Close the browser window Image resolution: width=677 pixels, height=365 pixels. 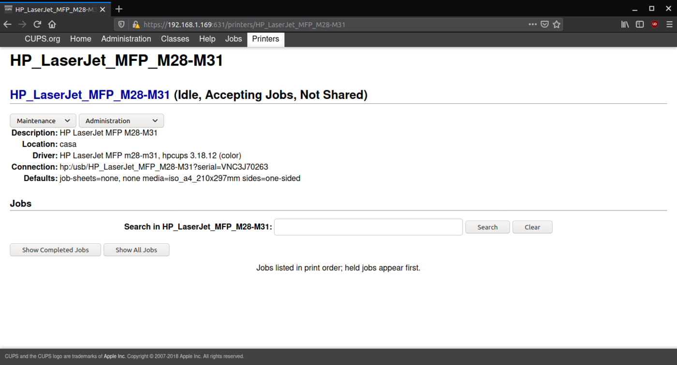coord(667,9)
